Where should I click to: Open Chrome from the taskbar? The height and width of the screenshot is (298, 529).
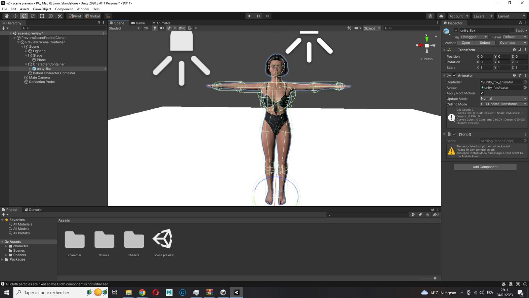click(142, 292)
